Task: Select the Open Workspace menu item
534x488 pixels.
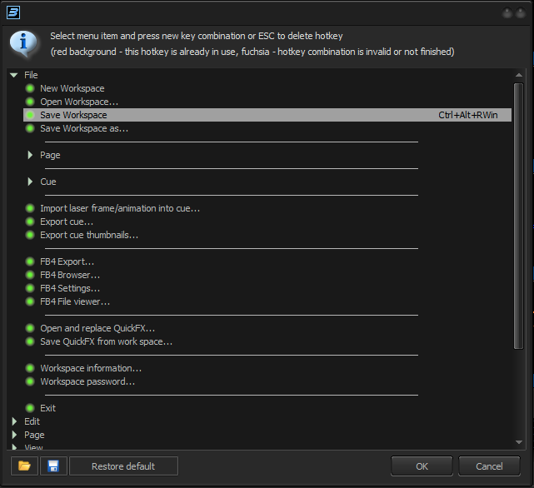Action: [x=79, y=102]
